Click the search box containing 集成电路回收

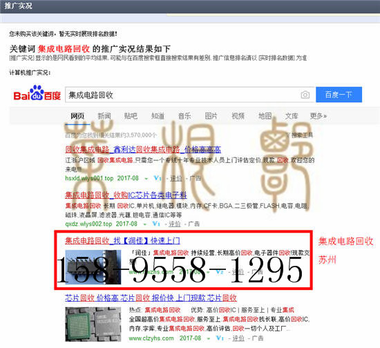tap(190, 95)
